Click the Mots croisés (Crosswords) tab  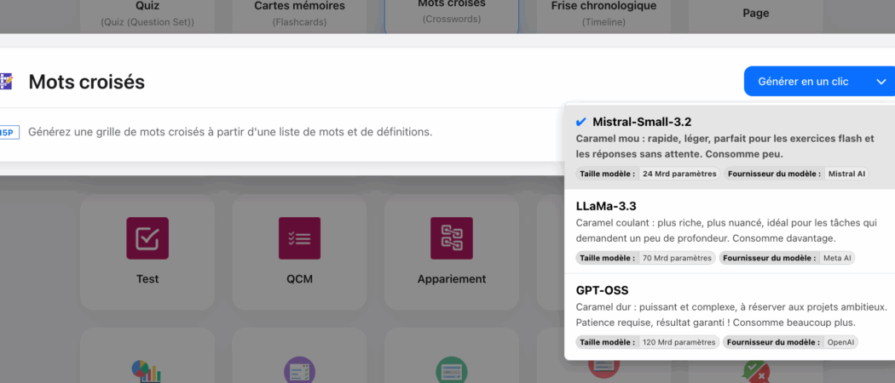point(451,13)
